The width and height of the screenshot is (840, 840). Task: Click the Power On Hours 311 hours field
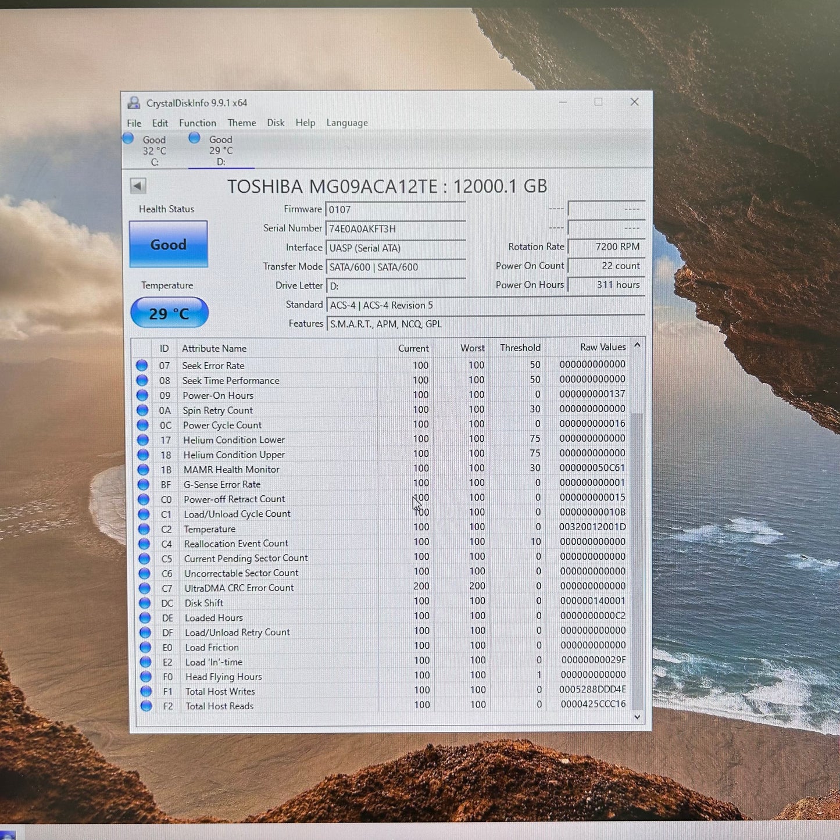(x=606, y=285)
